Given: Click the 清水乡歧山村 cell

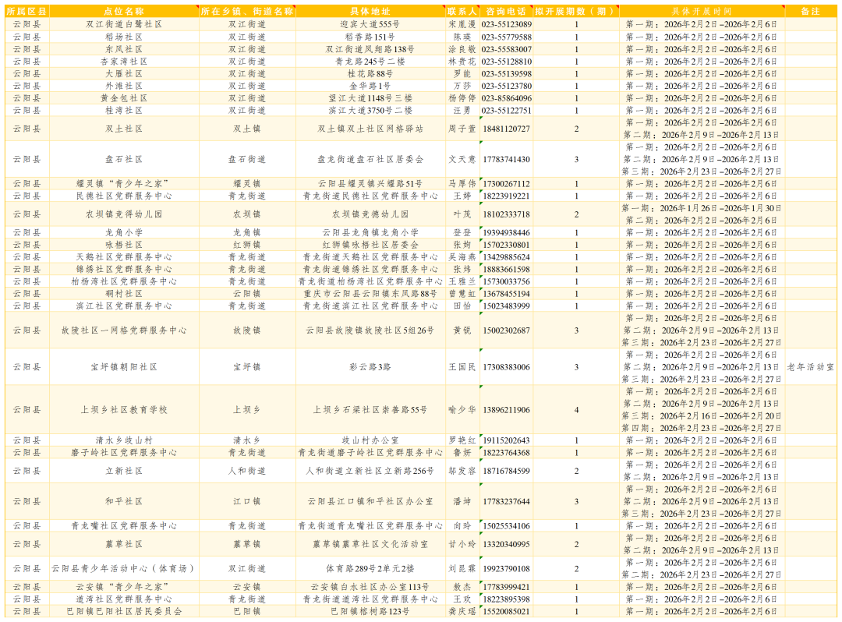Looking at the screenshot, I should (124, 440).
